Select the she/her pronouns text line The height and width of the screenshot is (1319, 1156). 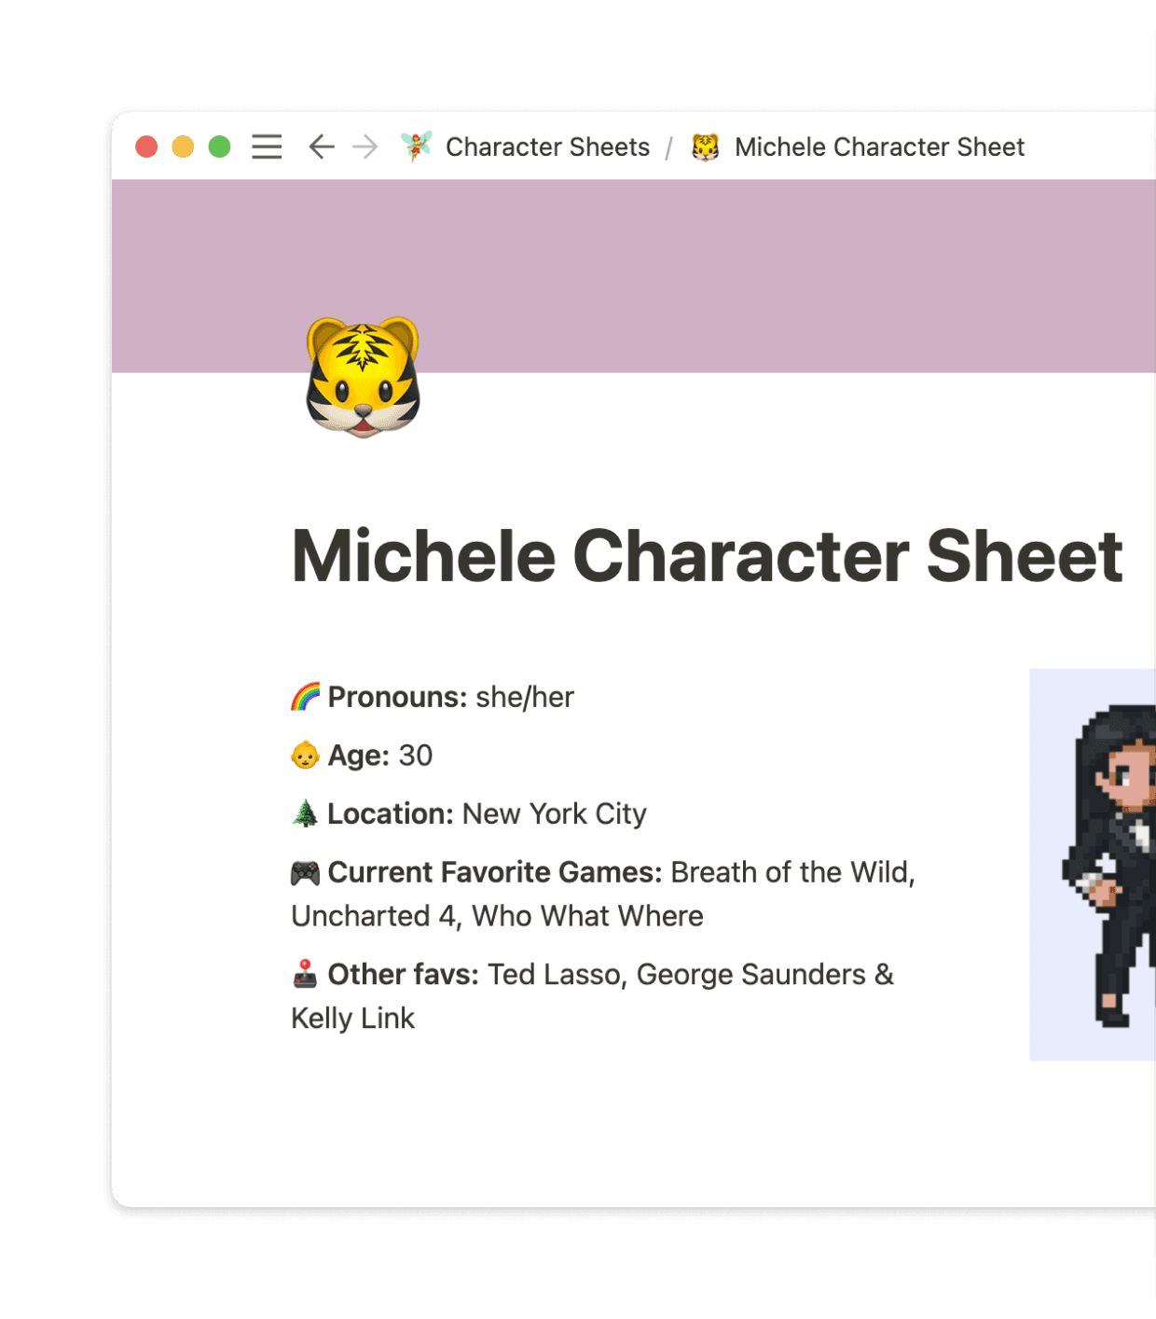pyautogui.click(x=525, y=696)
